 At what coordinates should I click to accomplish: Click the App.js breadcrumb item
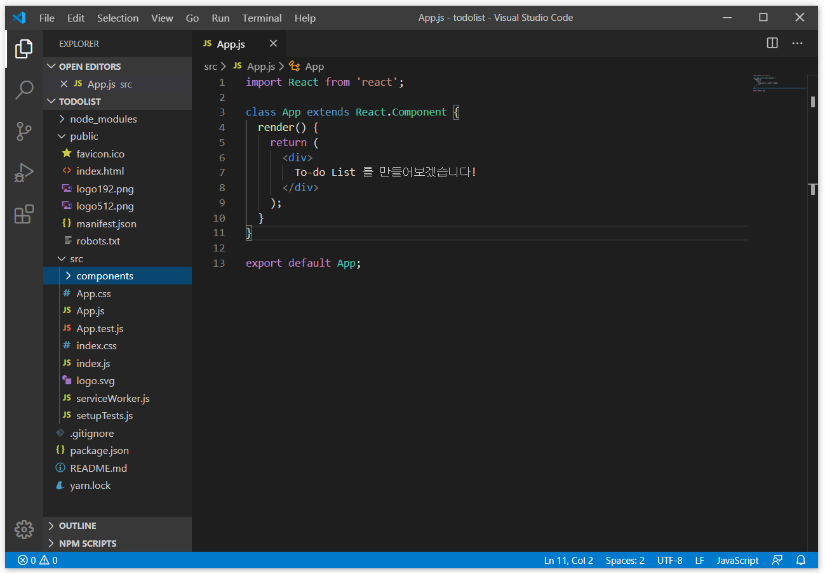(254, 66)
